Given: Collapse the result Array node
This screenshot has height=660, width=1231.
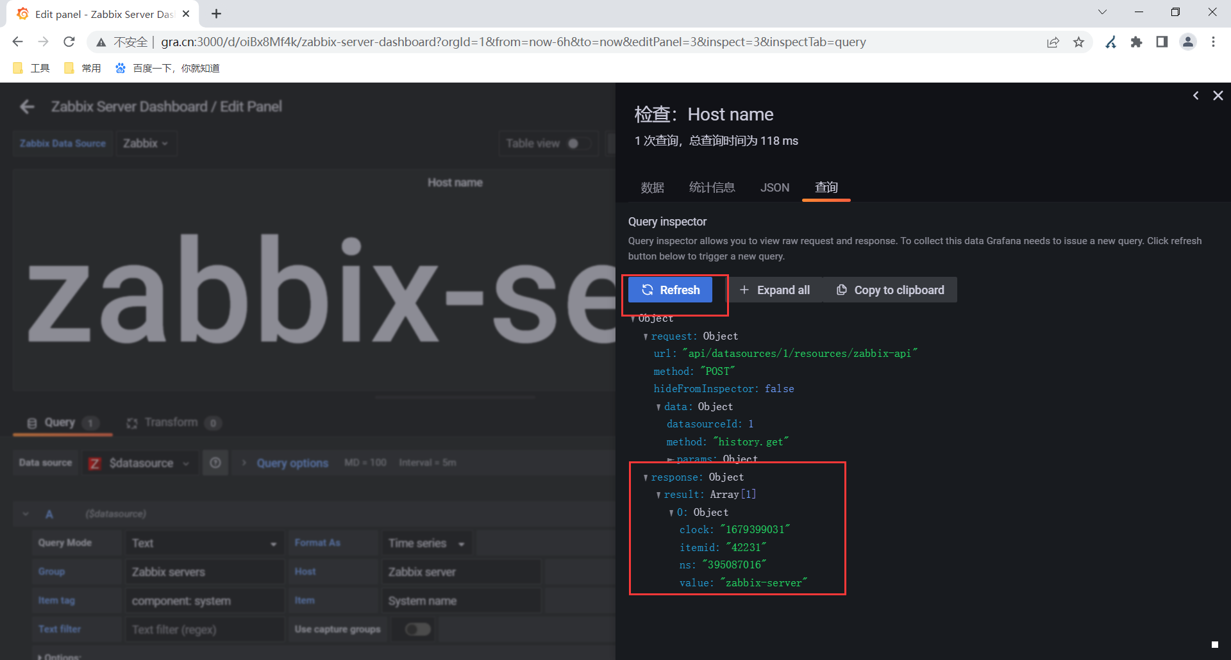Looking at the screenshot, I should 658,495.
